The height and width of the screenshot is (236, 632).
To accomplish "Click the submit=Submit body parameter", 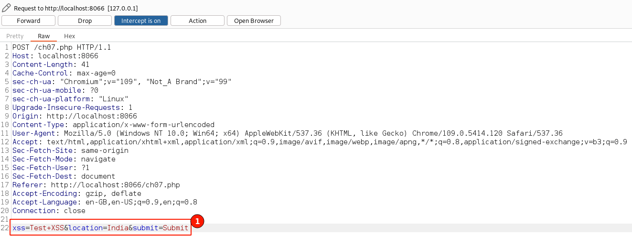I will pyautogui.click(x=161, y=228).
